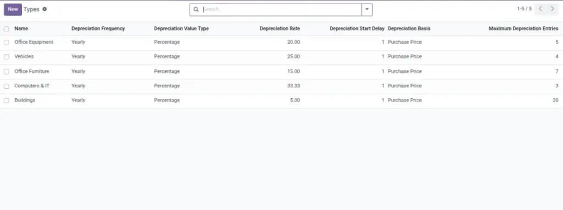563x210 pixels.
Task: Open the Types gear settings icon
Action: [x=45, y=9]
